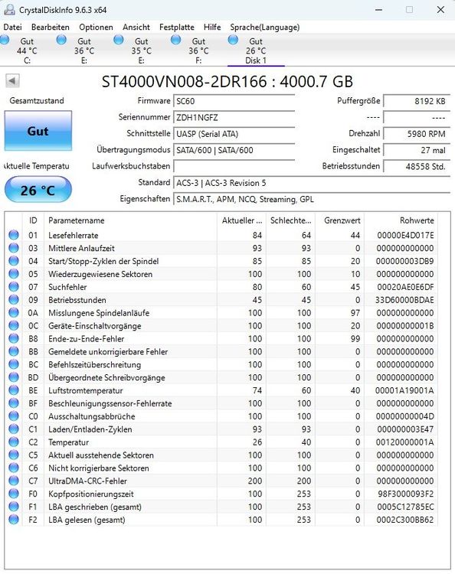Click the 26 °C temperature button
Image resolution: width=455 pixels, height=574 pixels.
pos(38,190)
